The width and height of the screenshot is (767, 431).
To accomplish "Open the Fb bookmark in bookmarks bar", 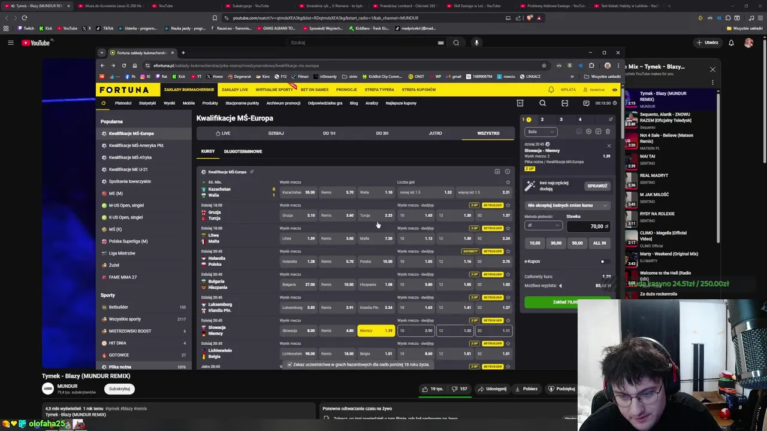I will point(131,77).
